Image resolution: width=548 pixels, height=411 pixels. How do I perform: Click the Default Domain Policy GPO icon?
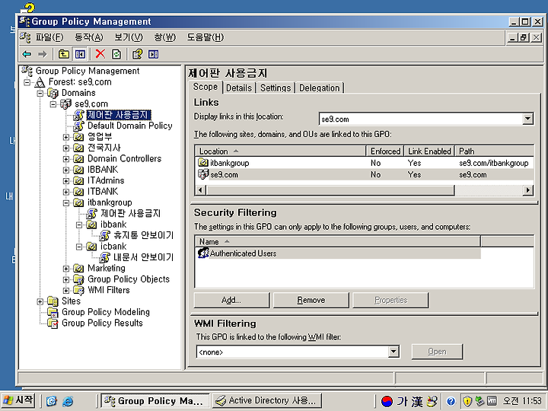[79, 126]
